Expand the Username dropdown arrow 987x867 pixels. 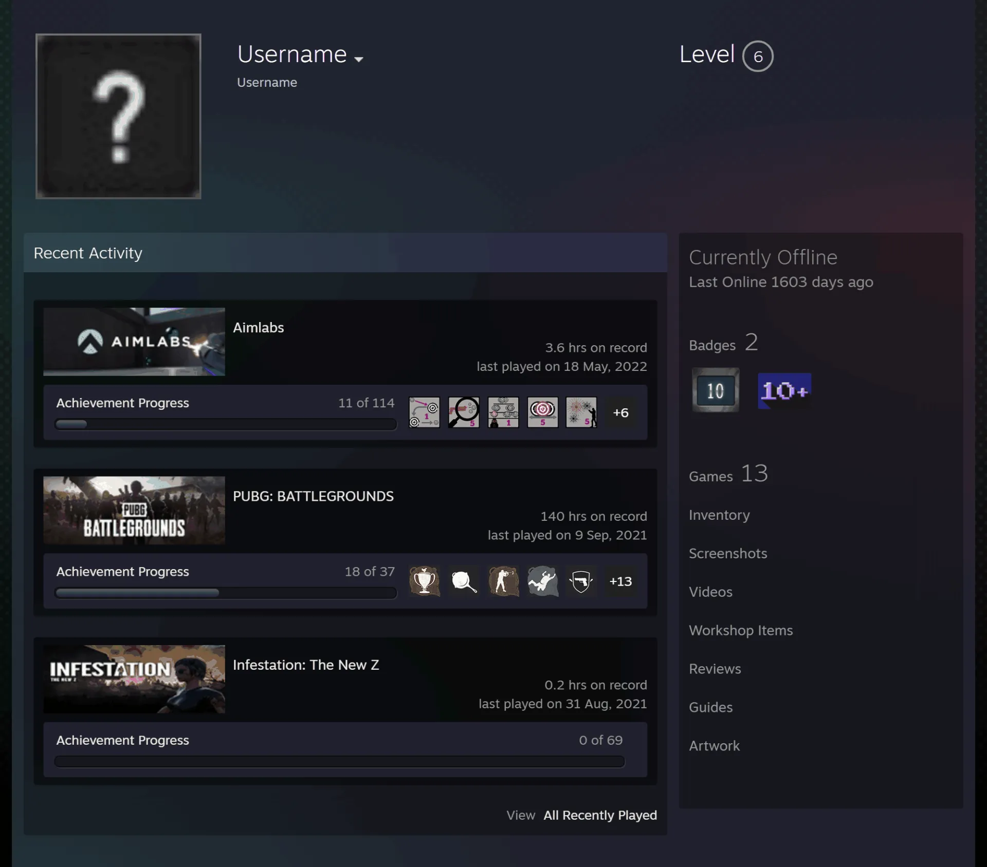pos(359,59)
